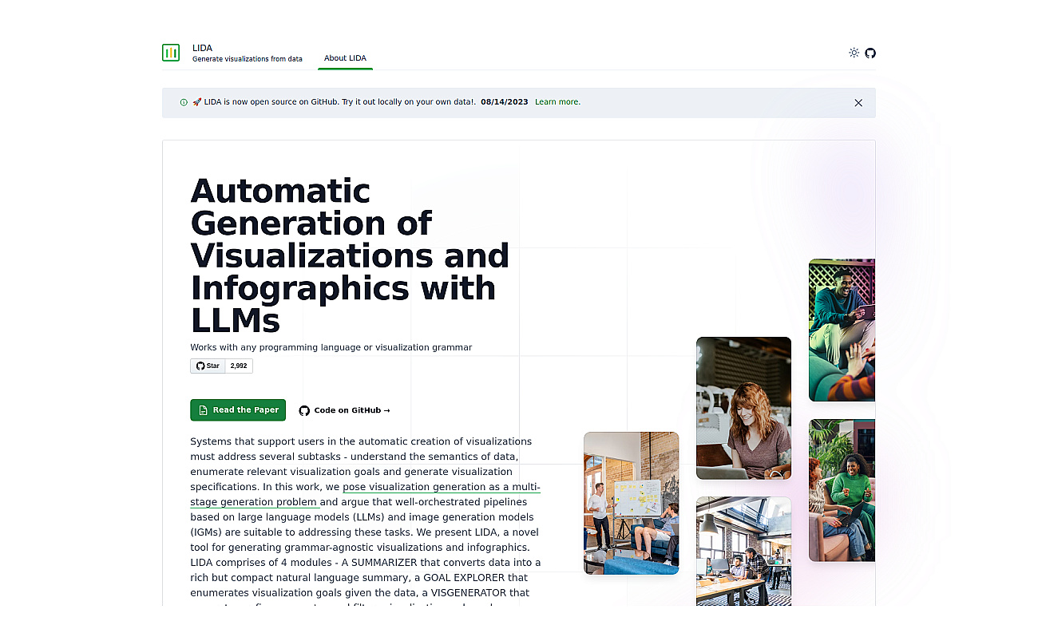
Task: Open the whiteboard presentation photo
Action: 632,503
